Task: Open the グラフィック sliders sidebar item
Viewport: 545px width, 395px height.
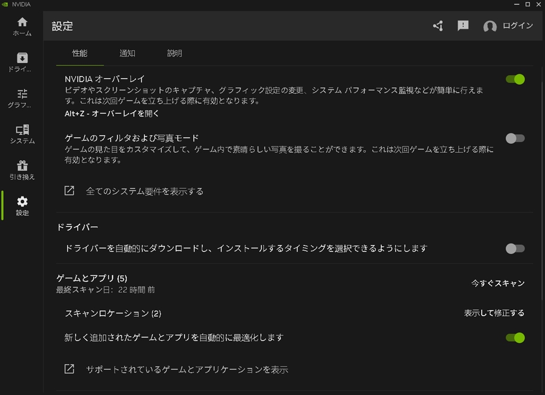Action: pos(20,98)
